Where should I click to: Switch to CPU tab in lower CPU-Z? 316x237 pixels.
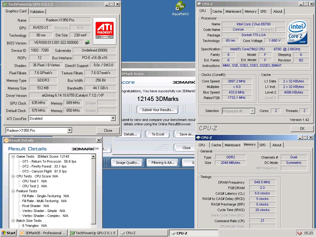click(202, 145)
